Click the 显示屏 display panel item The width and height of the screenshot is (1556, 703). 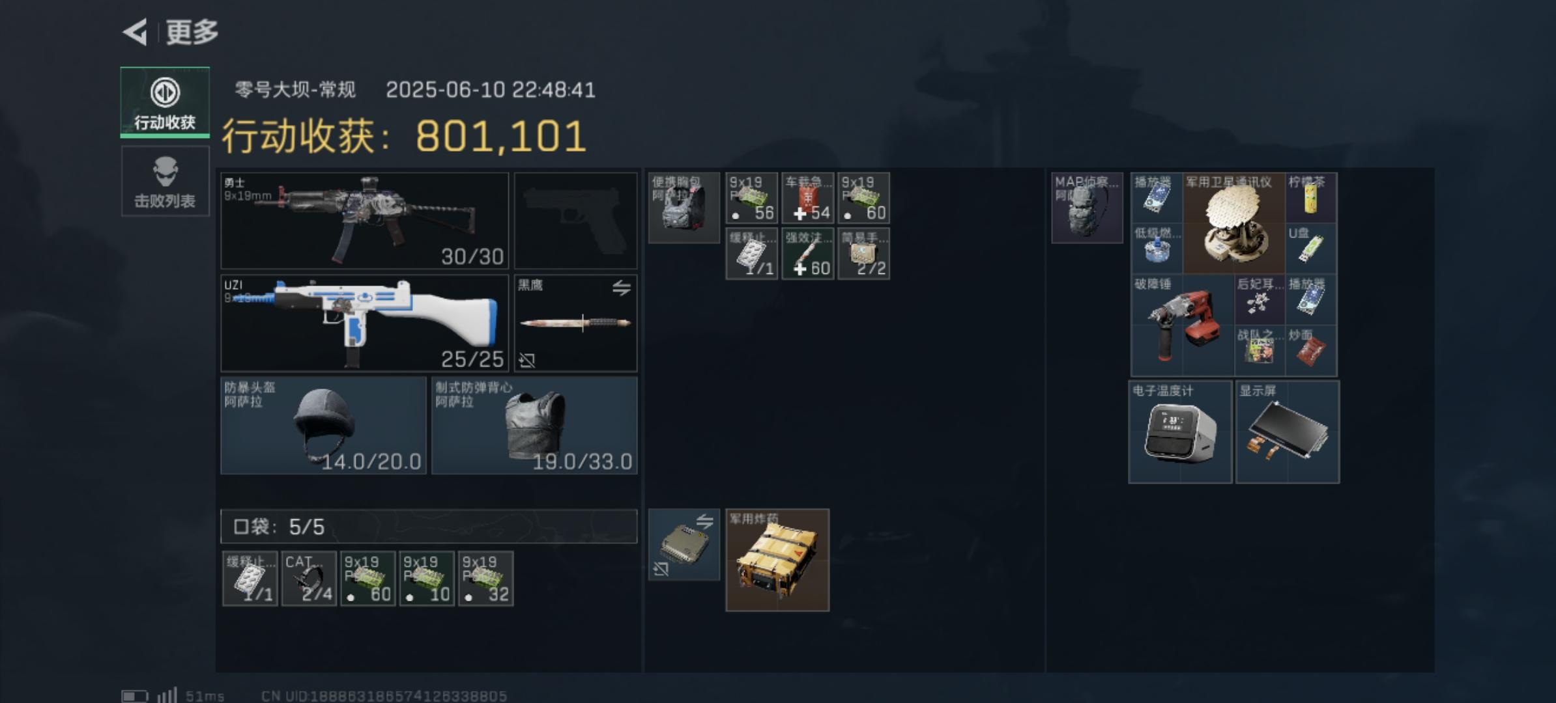click(x=1288, y=432)
